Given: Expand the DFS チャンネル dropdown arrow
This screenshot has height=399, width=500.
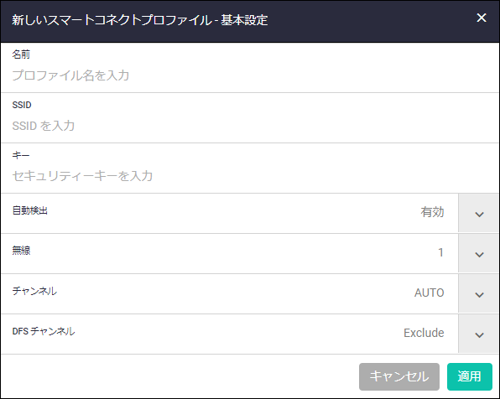Looking at the screenshot, I should (x=479, y=334).
